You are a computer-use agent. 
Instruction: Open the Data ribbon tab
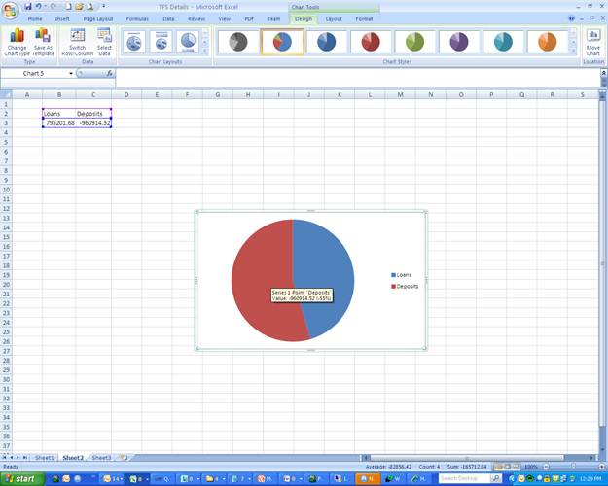tap(168, 19)
